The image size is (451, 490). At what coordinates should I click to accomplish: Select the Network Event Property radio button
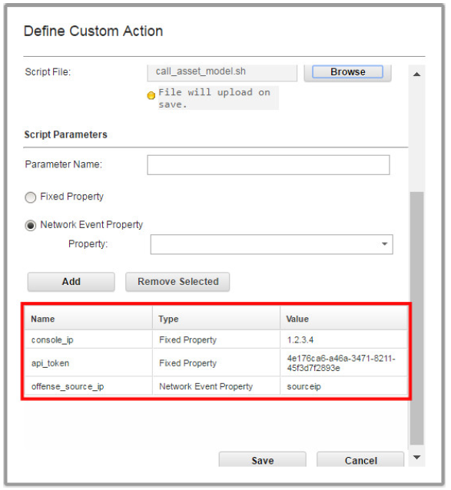(30, 225)
